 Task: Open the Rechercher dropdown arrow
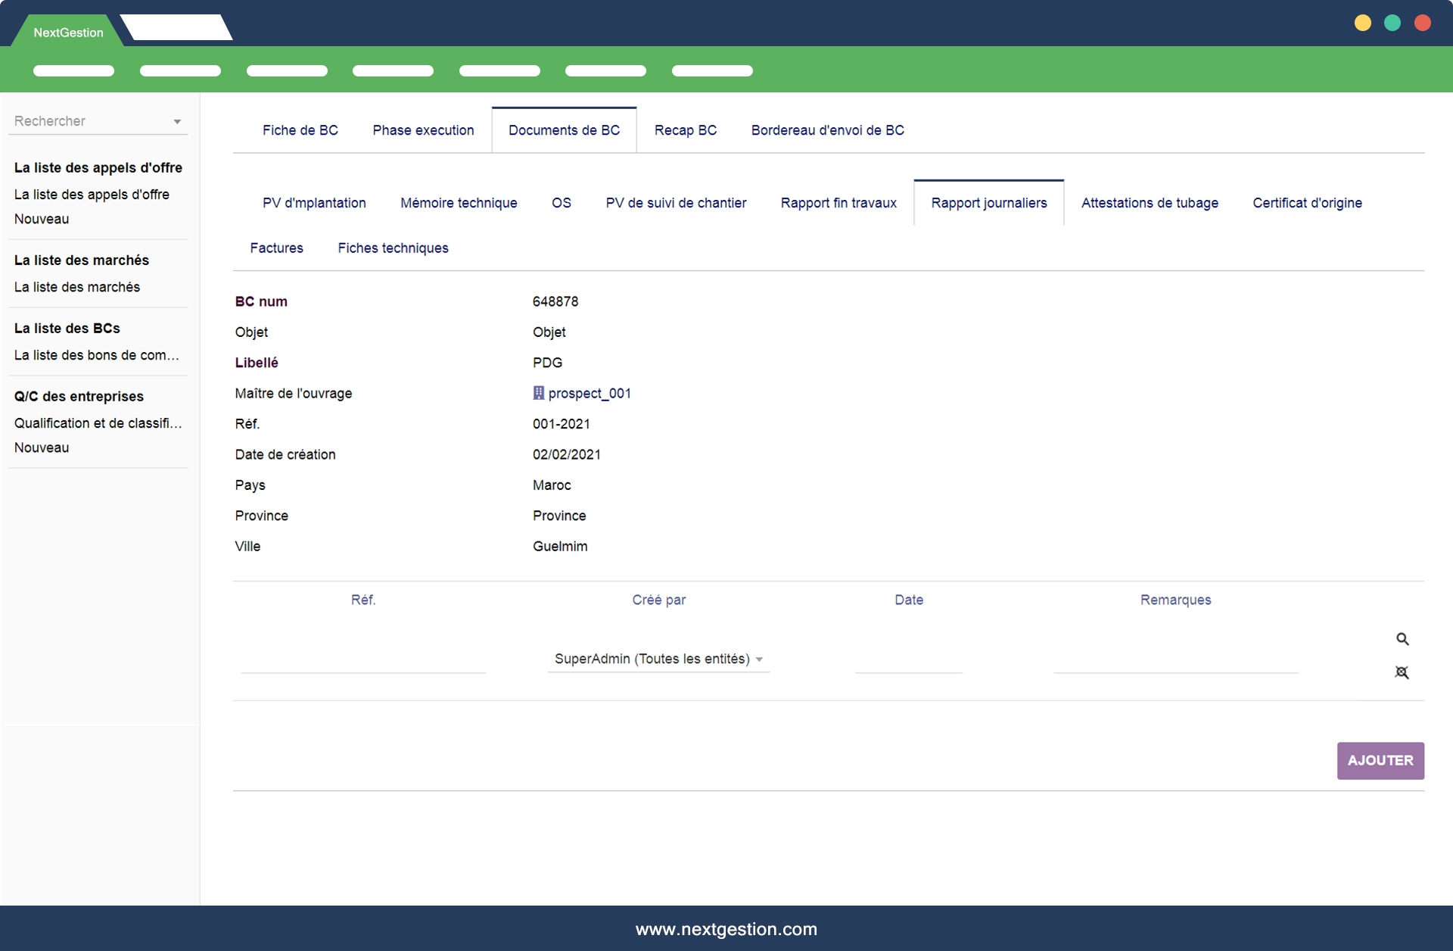[177, 122]
